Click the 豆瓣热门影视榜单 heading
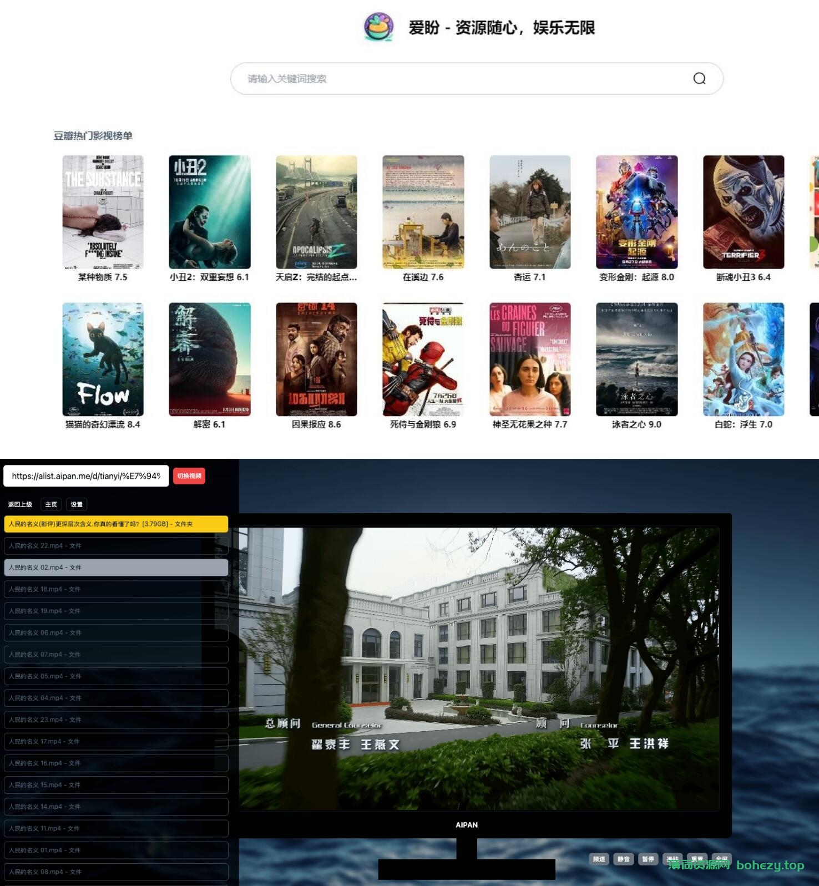Screen dimensions: 819x886 pos(93,136)
